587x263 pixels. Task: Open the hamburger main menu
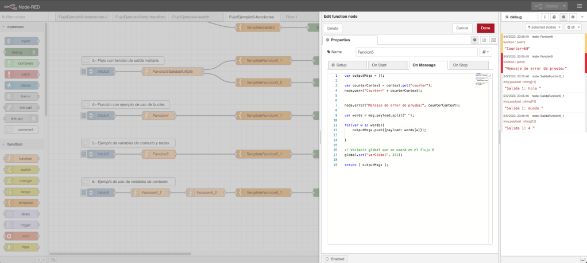click(579, 6)
